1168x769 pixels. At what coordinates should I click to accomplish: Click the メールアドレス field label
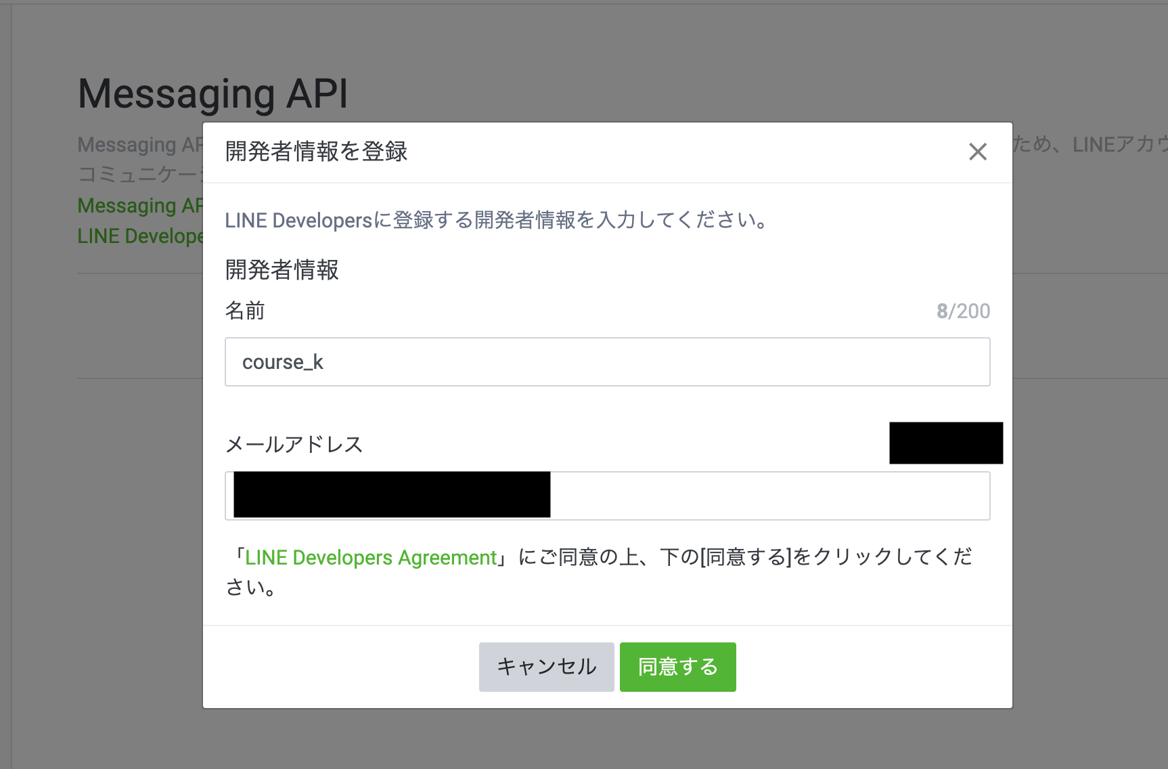[294, 445]
